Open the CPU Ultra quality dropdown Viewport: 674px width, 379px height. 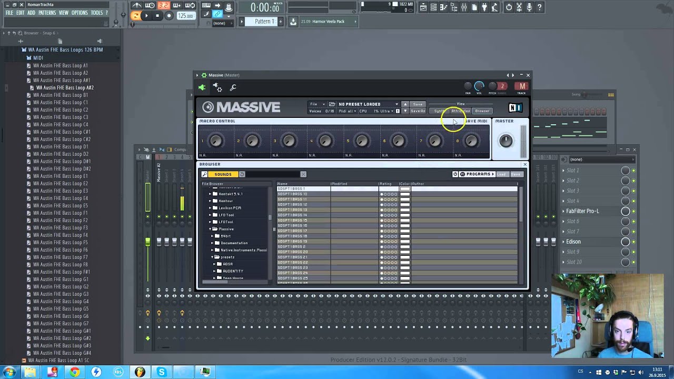tap(383, 111)
